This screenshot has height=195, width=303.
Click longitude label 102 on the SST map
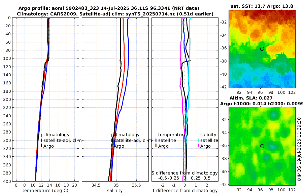(x=292, y=92)
